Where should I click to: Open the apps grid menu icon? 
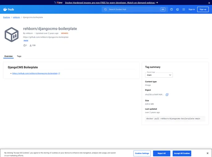184,10
